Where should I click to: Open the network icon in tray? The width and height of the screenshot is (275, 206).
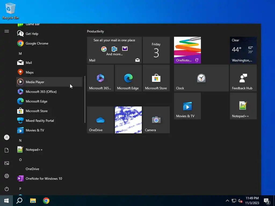pos(234,201)
